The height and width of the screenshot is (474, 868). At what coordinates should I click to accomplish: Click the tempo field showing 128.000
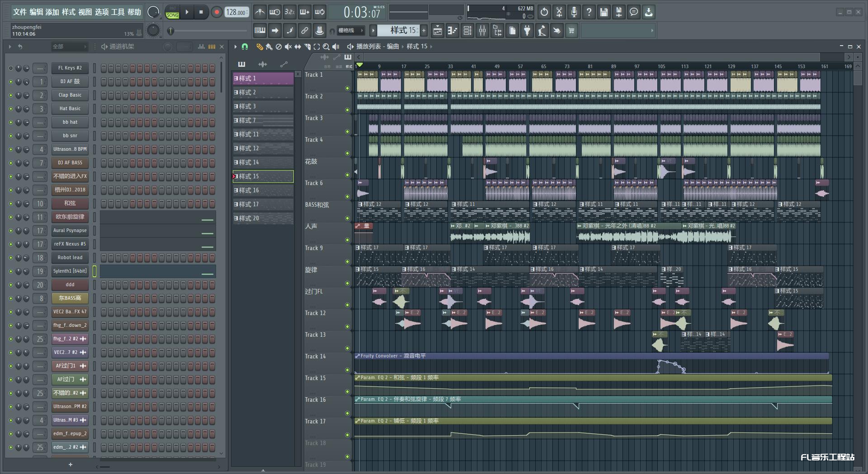click(x=236, y=12)
